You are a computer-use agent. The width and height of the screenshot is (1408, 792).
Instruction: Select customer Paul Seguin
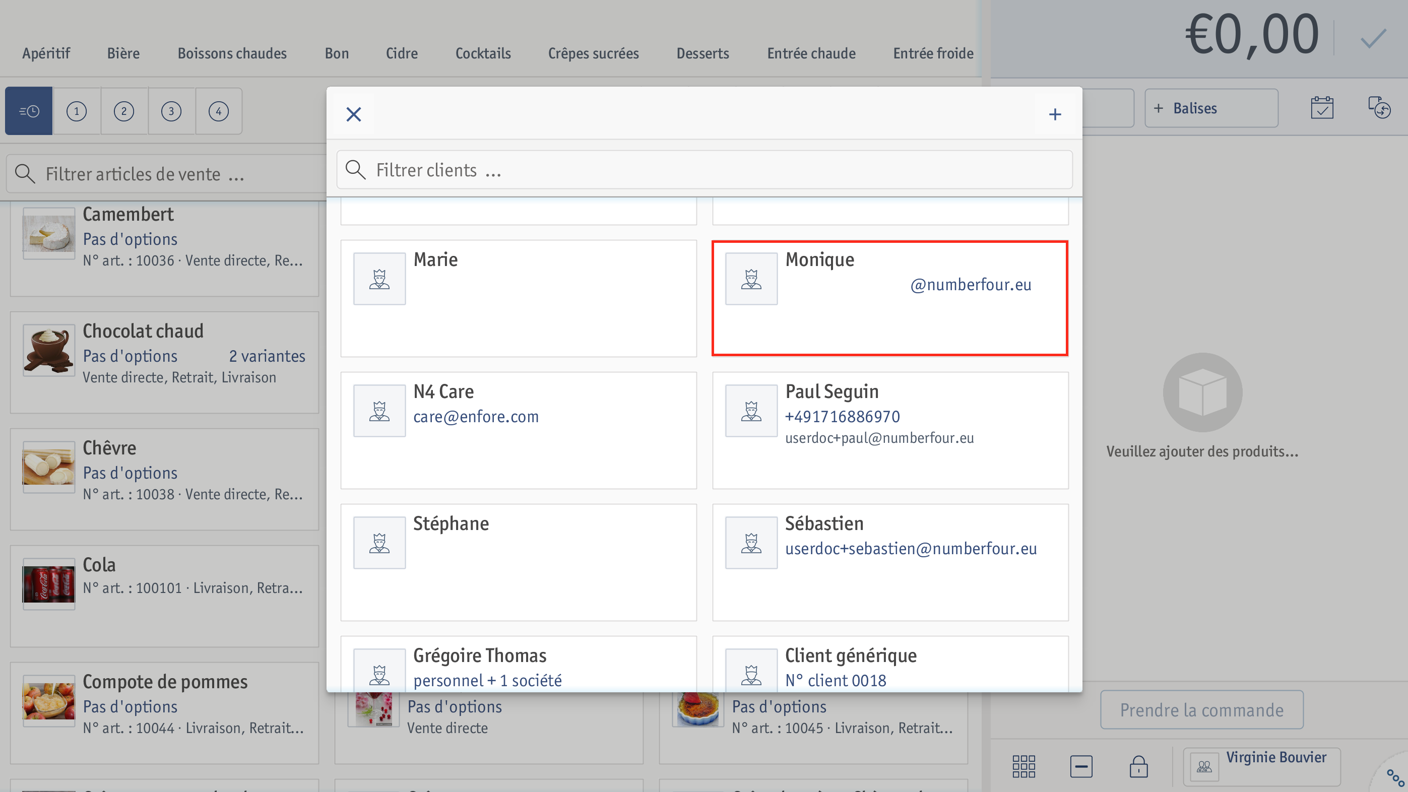pyautogui.click(x=890, y=430)
